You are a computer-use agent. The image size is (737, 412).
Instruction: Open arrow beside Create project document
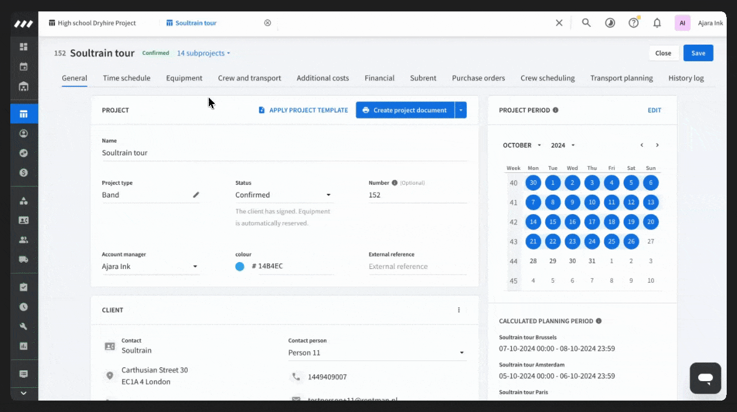[461, 110]
